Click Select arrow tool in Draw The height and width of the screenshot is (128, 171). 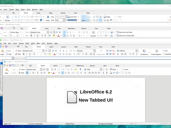click(x=83, y=18)
